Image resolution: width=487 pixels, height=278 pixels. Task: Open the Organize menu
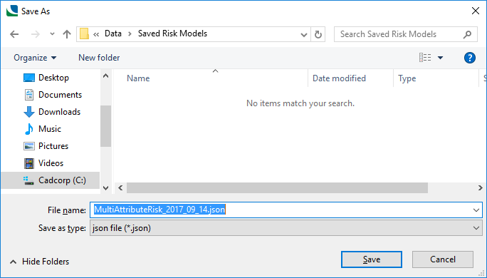pyautogui.click(x=35, y=58)
